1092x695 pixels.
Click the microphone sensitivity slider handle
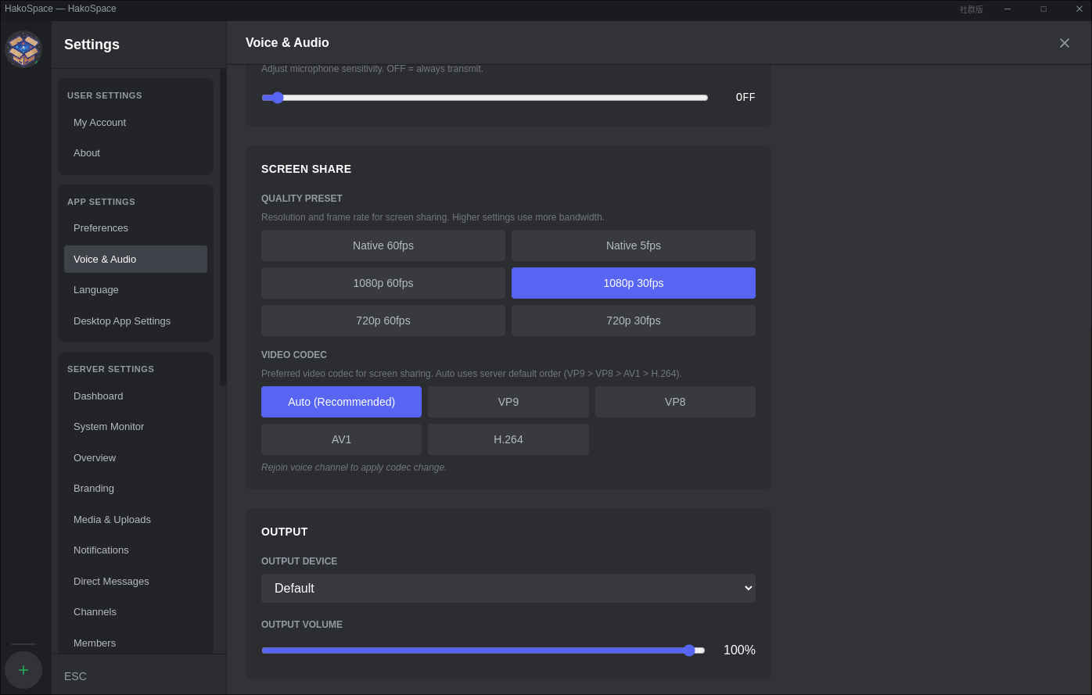(278, 98)
